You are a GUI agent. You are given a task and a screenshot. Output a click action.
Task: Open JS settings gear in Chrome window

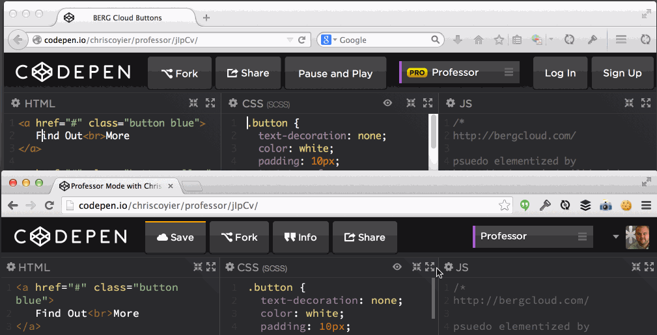449,267
